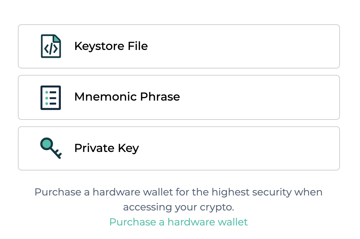This screenshot has height=239, width=360.
Task: Click the Keystore File document icon
Action: click(x=51, y=46)
